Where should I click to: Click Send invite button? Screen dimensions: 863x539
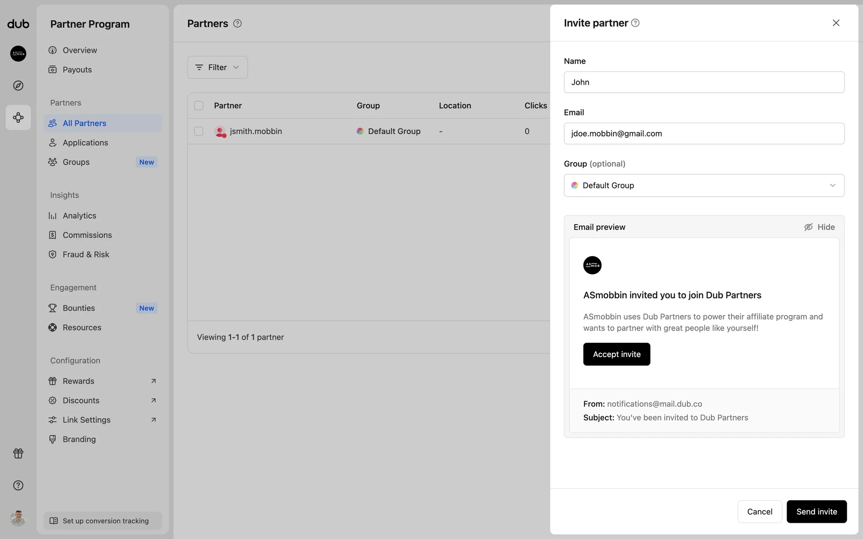click(x=816, y=512)
